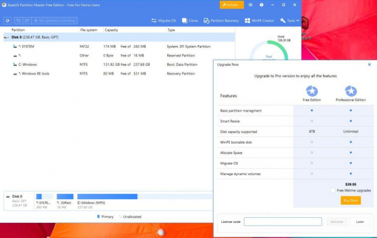
Task: Click the Manage dynamic volumes feature label
Action: click(240, 174)
